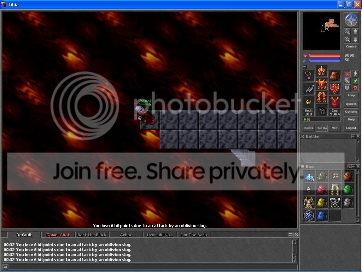Select the red body armor slot
Viewport: 362px width, 272px height.
321,84
